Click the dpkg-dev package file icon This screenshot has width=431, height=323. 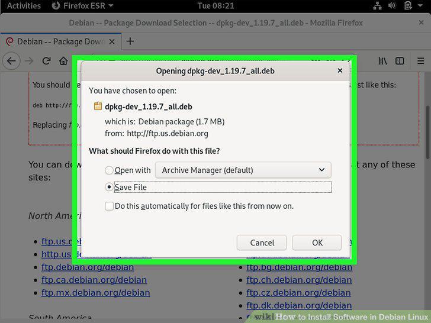point(98,106)
